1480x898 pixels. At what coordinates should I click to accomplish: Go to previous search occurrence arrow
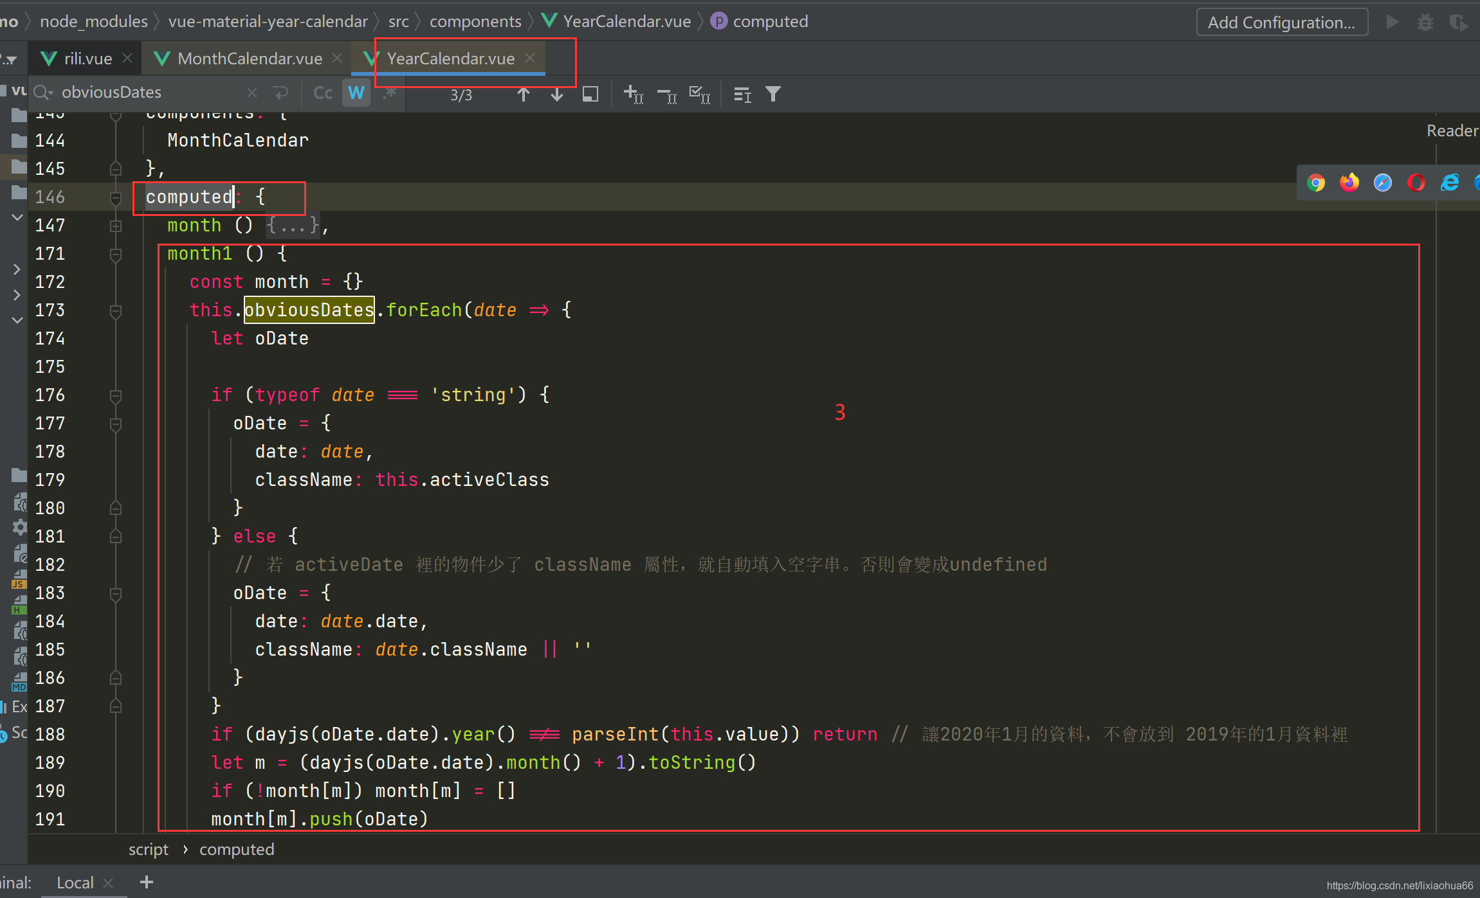[x=524, y=94]
